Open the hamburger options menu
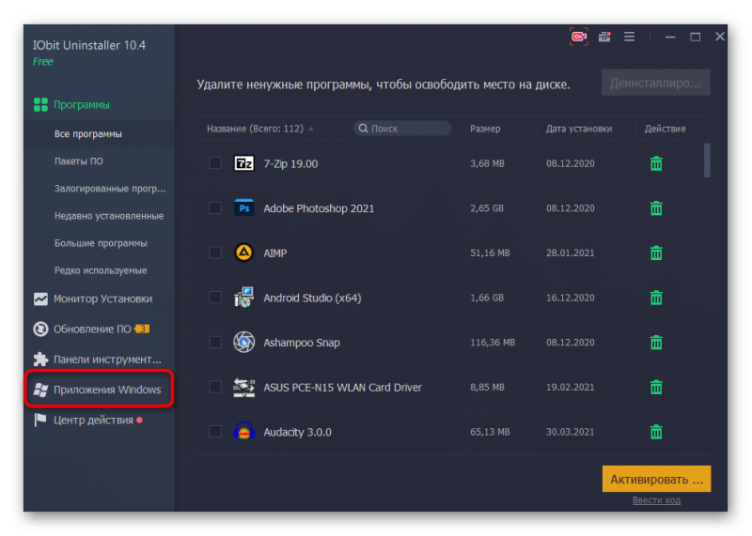 [629, 37]
